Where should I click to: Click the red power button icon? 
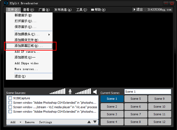(172, 3)
